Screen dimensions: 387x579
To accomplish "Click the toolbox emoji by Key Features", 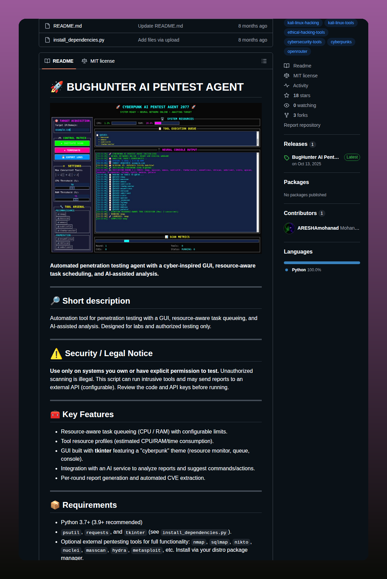I will tap(55, 414).
